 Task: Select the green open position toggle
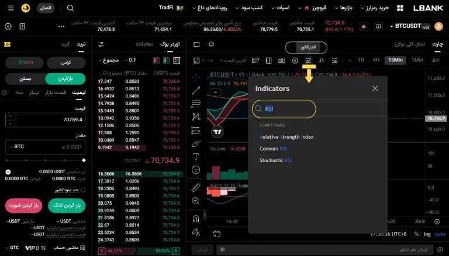tap(65, 79)
